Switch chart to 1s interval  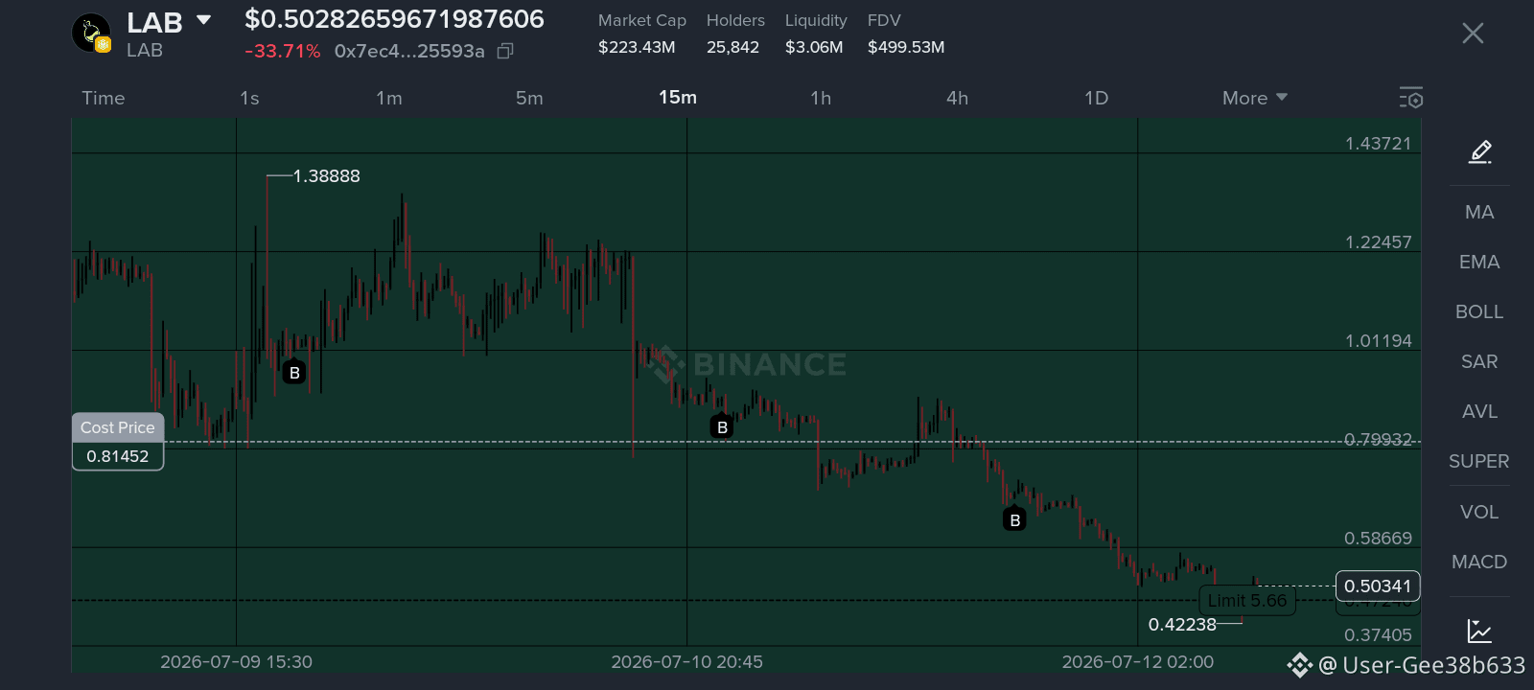point(249,98)
